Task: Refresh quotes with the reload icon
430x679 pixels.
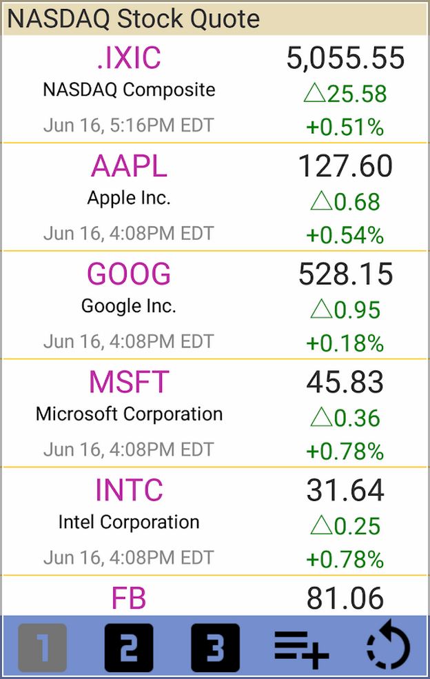Action: (388, 646)
